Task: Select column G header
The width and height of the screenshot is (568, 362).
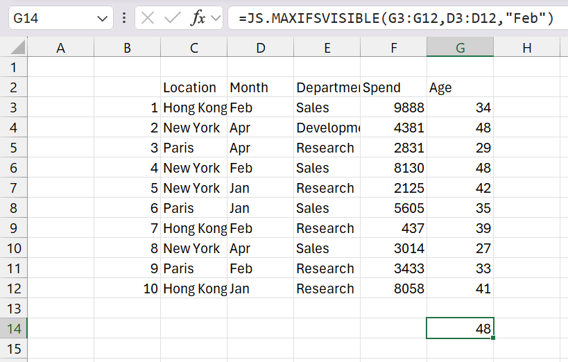Action: (460, 48)
